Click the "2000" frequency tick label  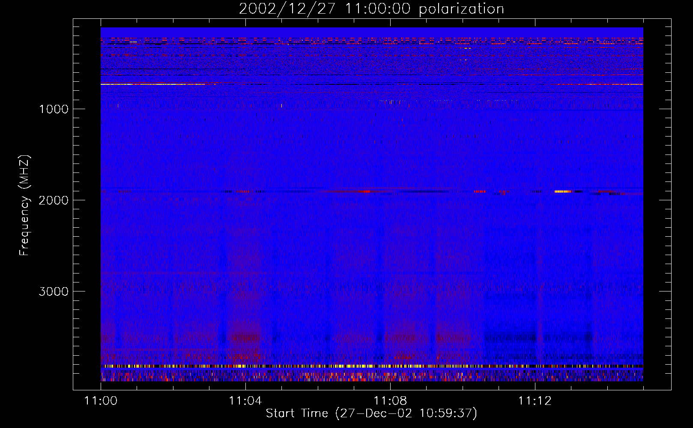coord(54,200)
